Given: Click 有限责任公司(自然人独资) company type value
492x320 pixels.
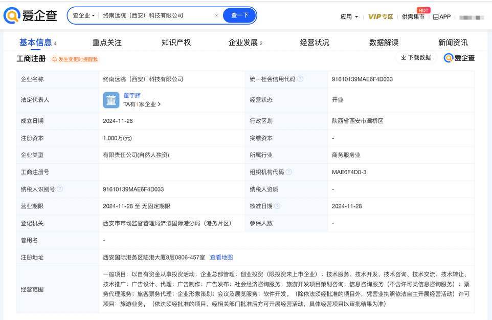Looking at the screenshot, I should (x=136, y=155).
